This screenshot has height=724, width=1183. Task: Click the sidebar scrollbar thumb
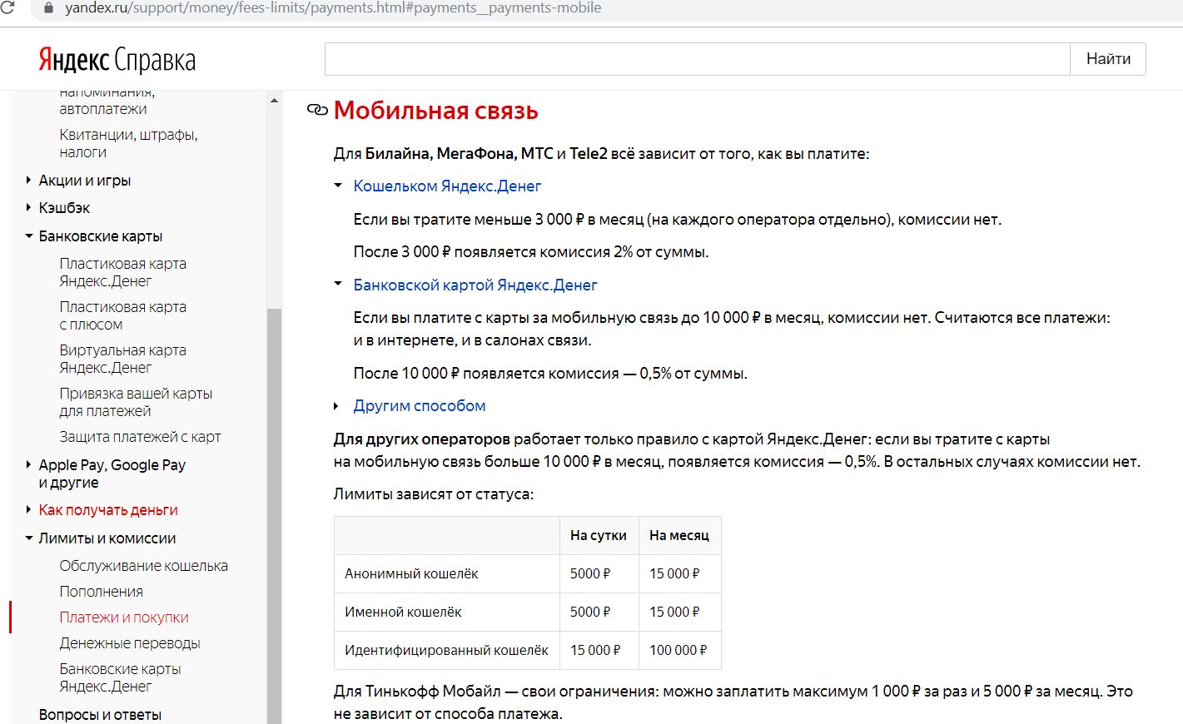[274, 516]
